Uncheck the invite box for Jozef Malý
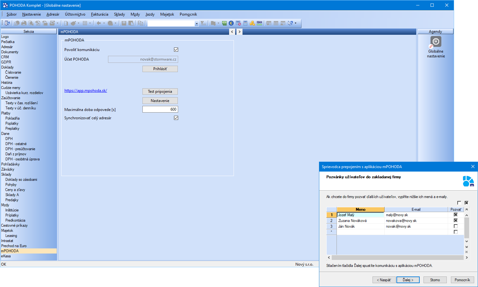 point(456,215)
